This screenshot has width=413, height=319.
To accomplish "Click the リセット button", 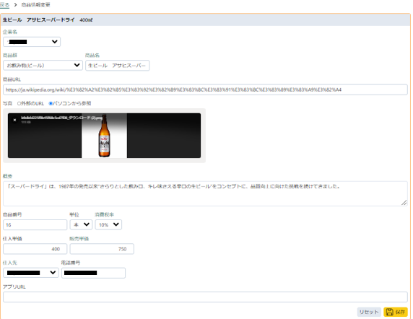I will pos(369,312).
